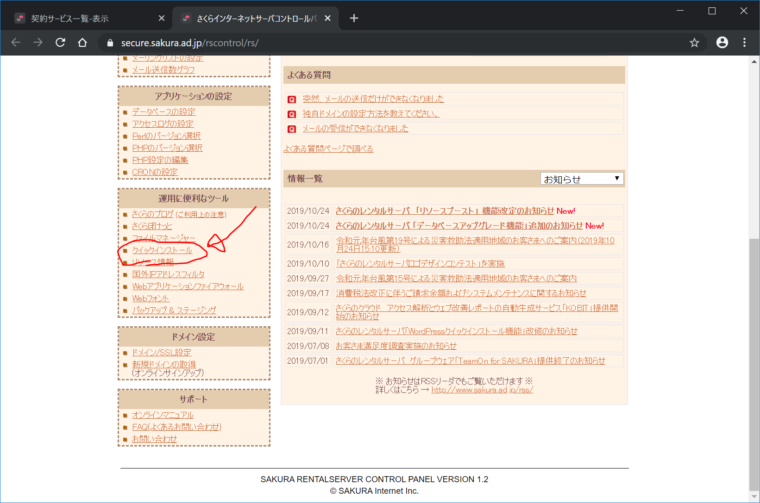Open データベースアップグレード機能追加のお知らせ news
This screenshot has width=760, height=503.
click(x=459, y=225)
